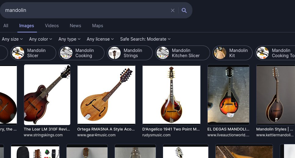
Task: View the Mandolin Styles image result
Action: 276,94
